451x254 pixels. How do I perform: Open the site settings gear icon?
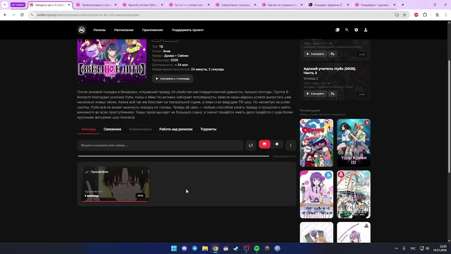pos(356,30)
